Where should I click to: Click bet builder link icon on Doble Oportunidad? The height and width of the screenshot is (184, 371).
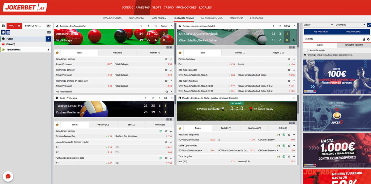[278, 145]
